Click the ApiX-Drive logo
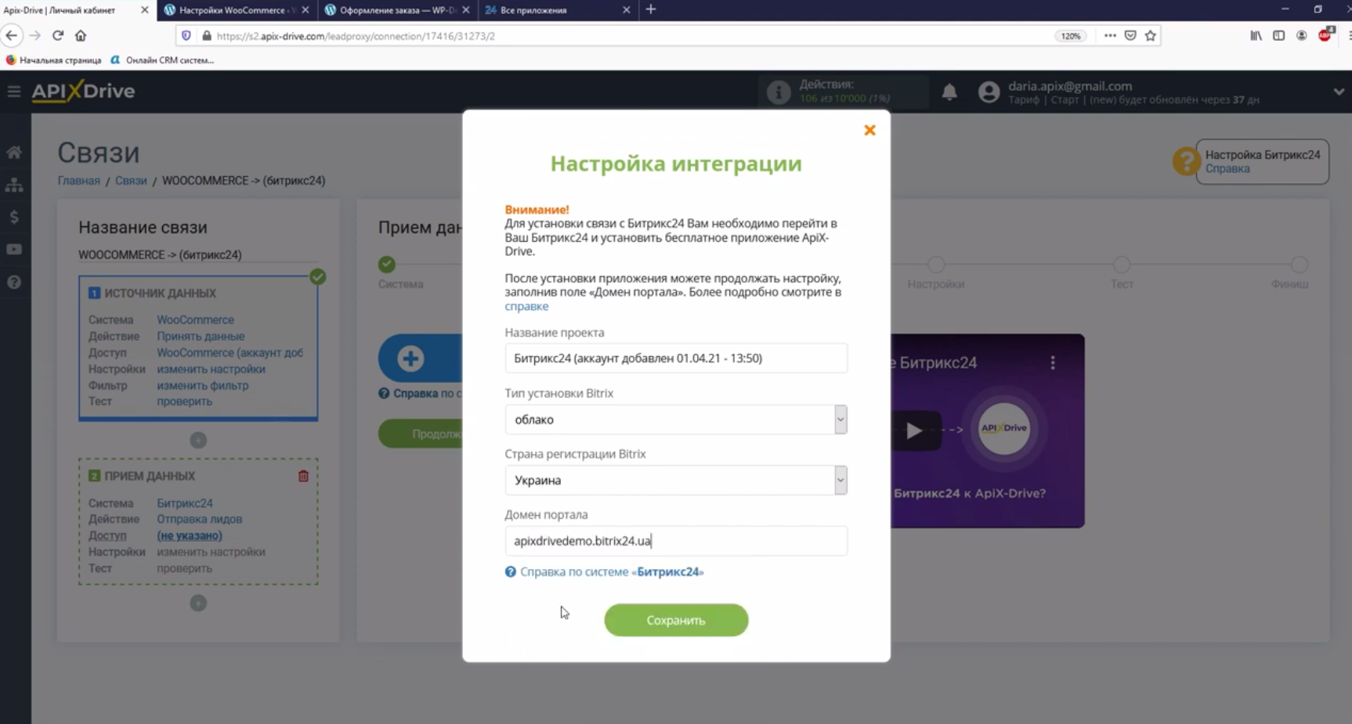The height and width of the screenshot is (724, 1352). tap(83, 92)
